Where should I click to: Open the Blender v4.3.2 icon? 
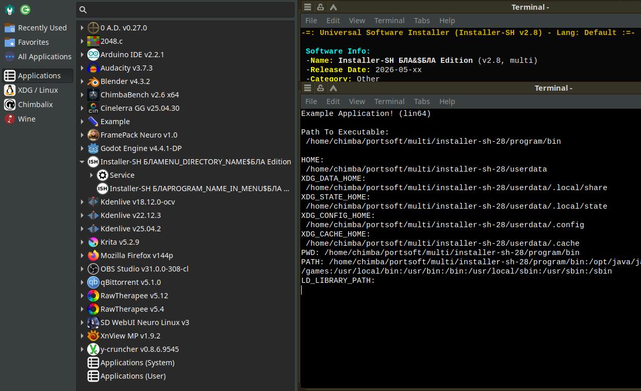pyautogui.click(x=93, y=81)
